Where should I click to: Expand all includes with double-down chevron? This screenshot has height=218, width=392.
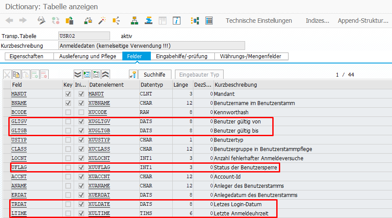78,74
